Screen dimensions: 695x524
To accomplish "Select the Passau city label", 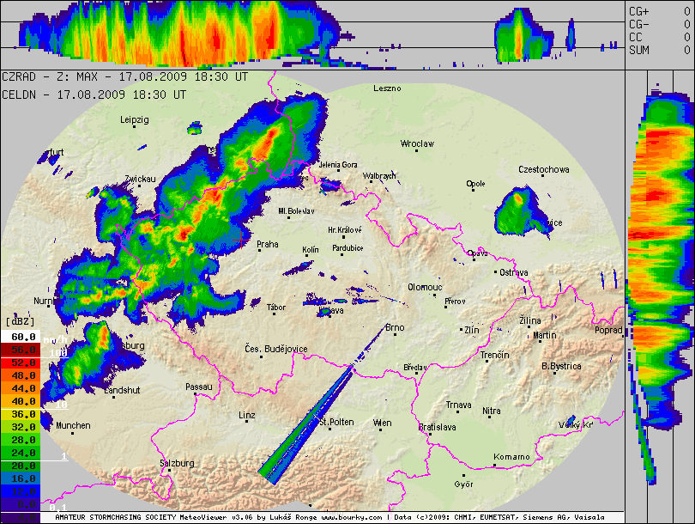I will click(199, 387).
